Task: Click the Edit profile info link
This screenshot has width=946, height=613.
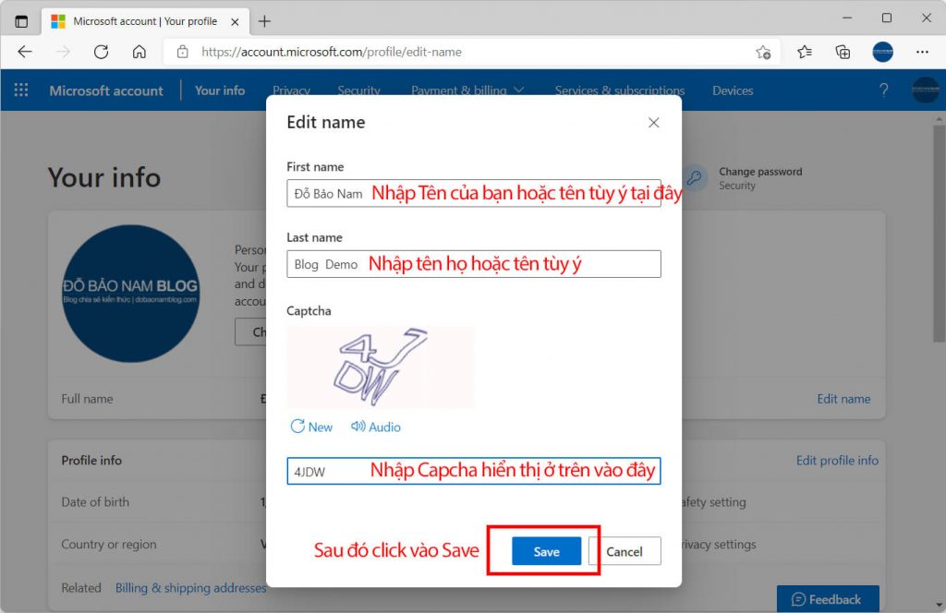Action: click(x=837, y=461)
